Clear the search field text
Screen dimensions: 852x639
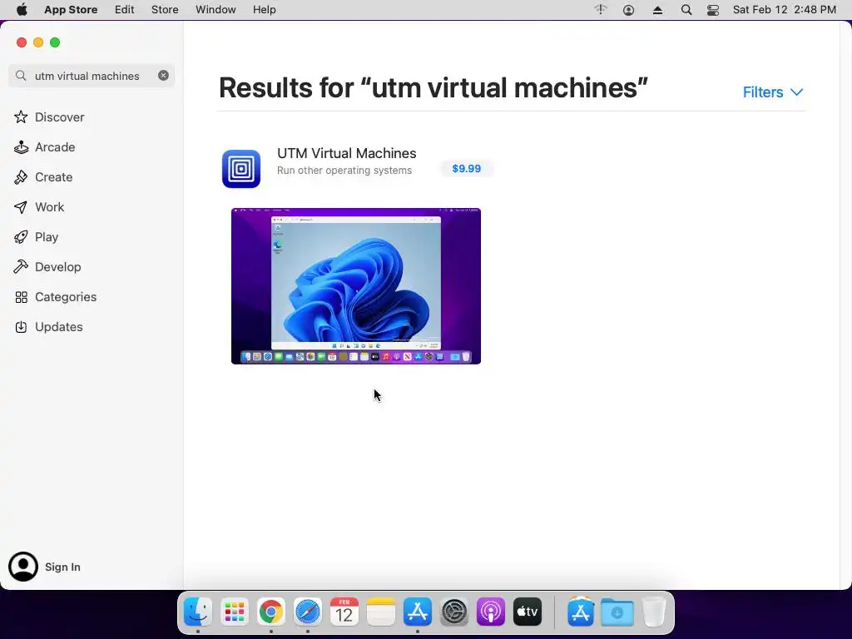[x=163, y=76]
